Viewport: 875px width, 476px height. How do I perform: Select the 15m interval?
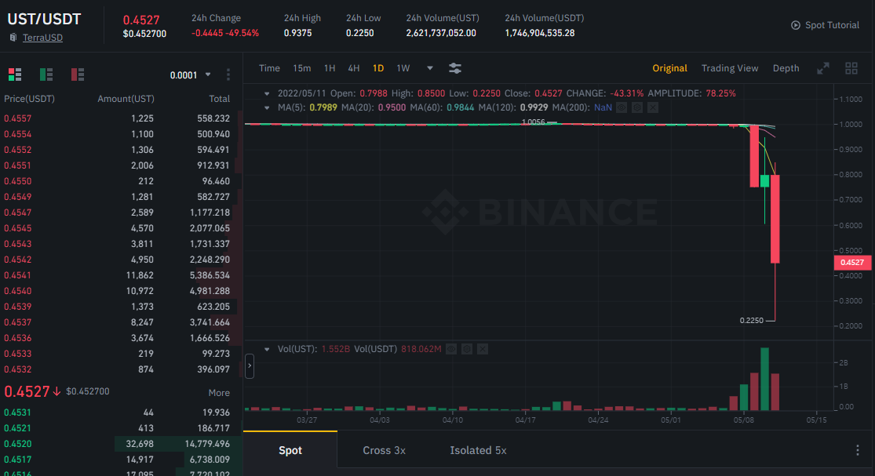[x=302, y=68]
